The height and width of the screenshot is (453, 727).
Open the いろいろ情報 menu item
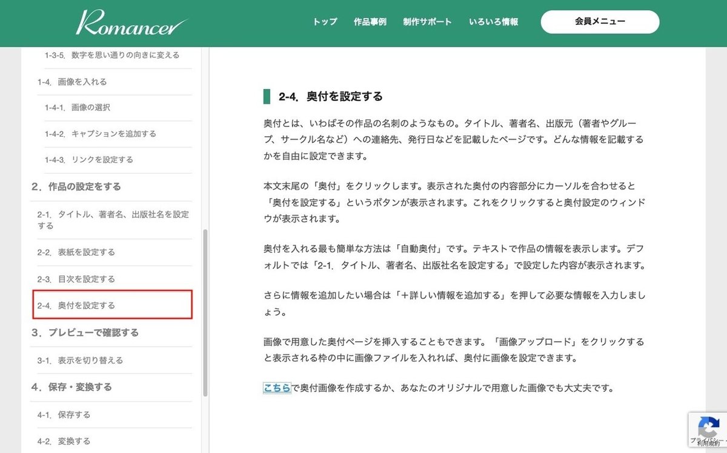coord(494,22)
